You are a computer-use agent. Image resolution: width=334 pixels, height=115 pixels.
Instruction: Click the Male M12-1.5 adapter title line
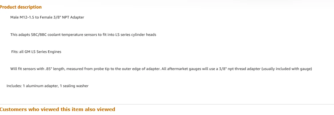pyautogui.click(x=47, y=17)
